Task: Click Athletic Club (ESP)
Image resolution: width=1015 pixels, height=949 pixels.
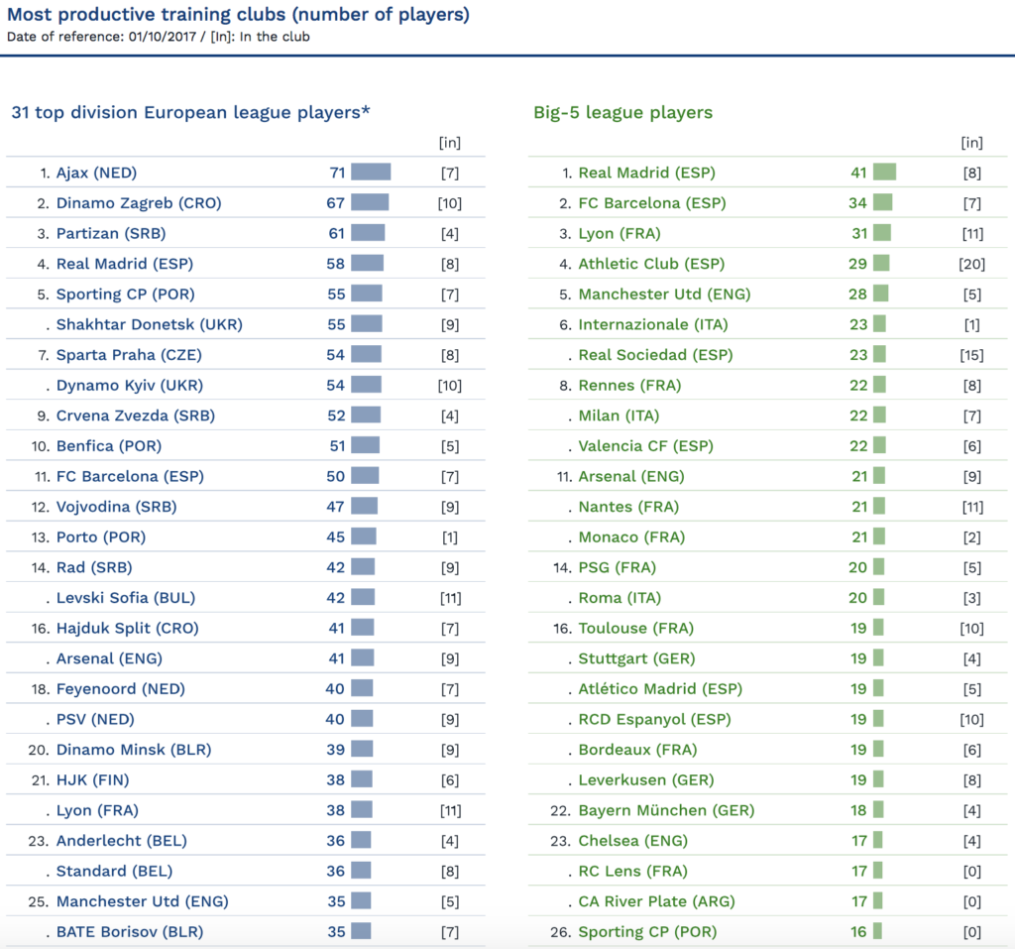Action: pyautogui.click(x=651, y=265)
